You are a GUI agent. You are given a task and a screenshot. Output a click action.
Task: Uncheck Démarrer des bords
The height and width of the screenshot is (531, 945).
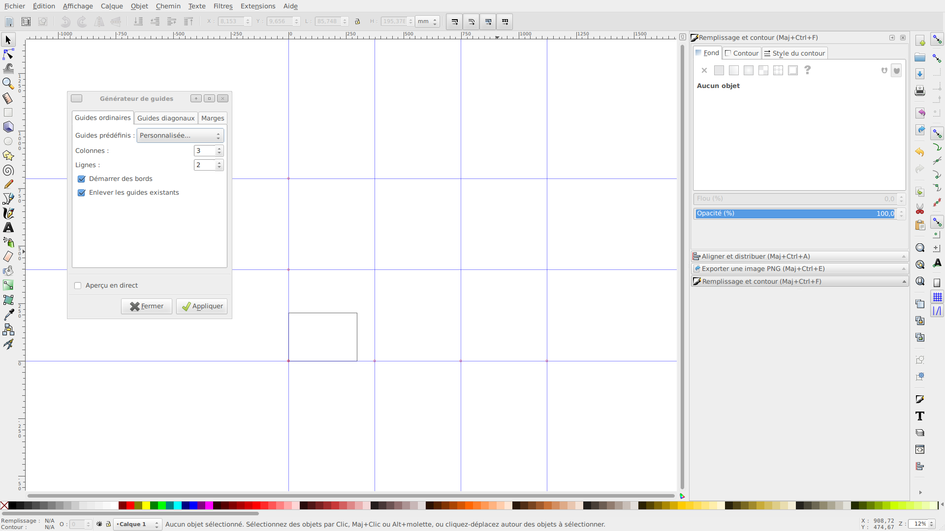(x=81, y=179)
